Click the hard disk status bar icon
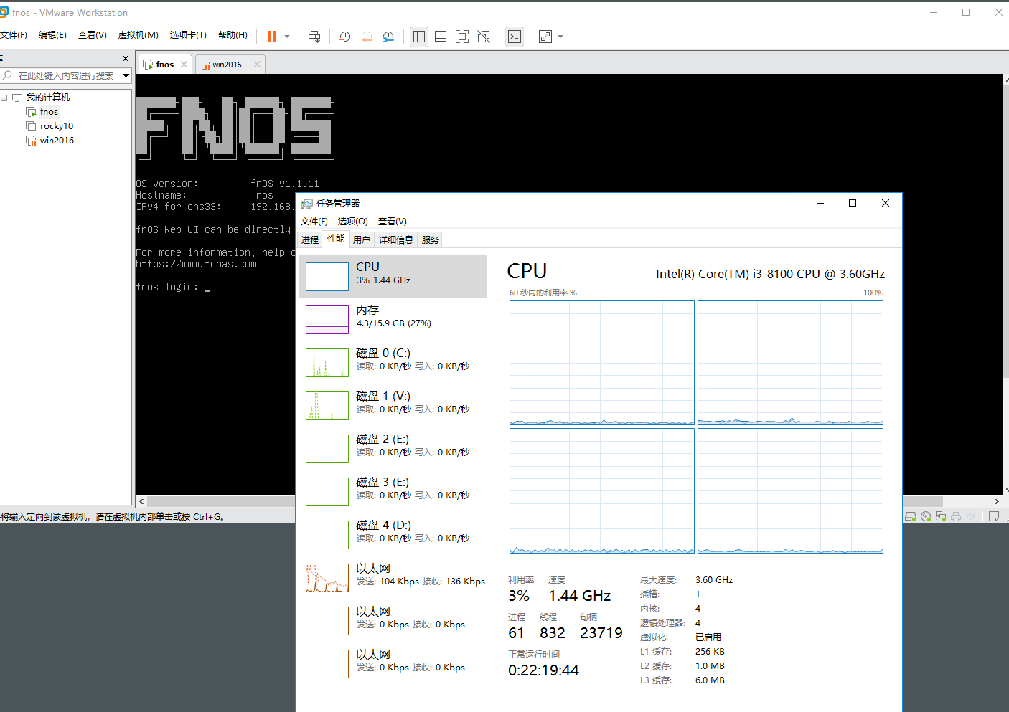This screenshot has height=712, width=1009. coord(910,516)
